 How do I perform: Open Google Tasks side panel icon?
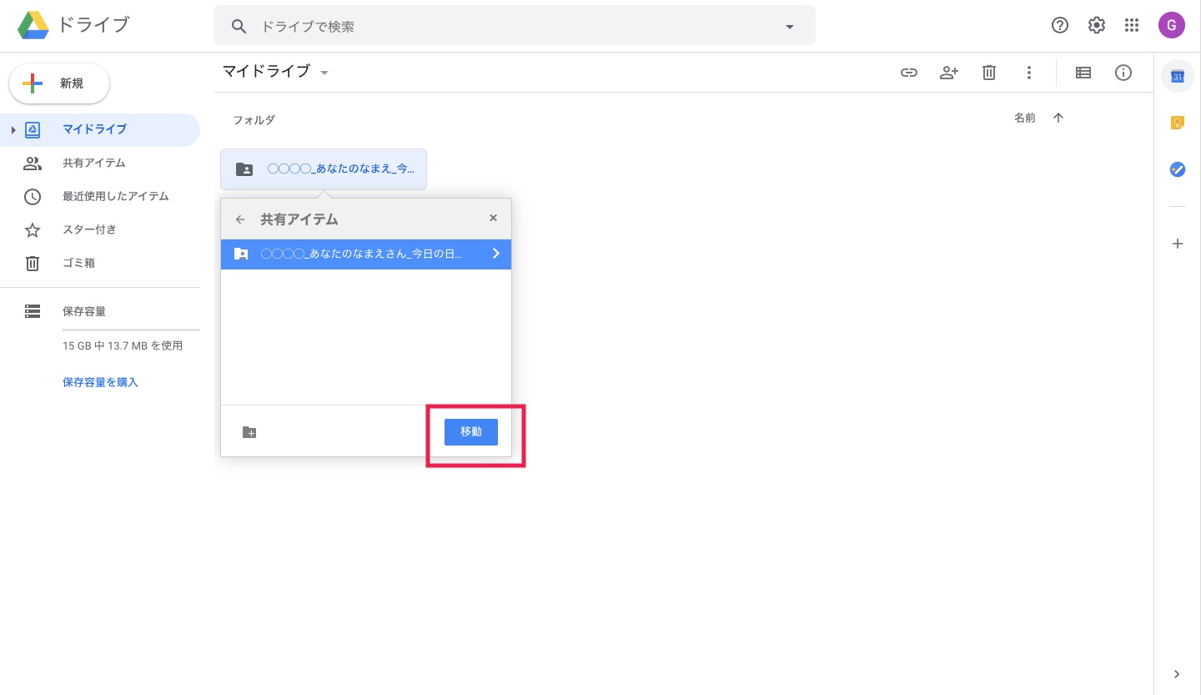[x=1178, y=169]
